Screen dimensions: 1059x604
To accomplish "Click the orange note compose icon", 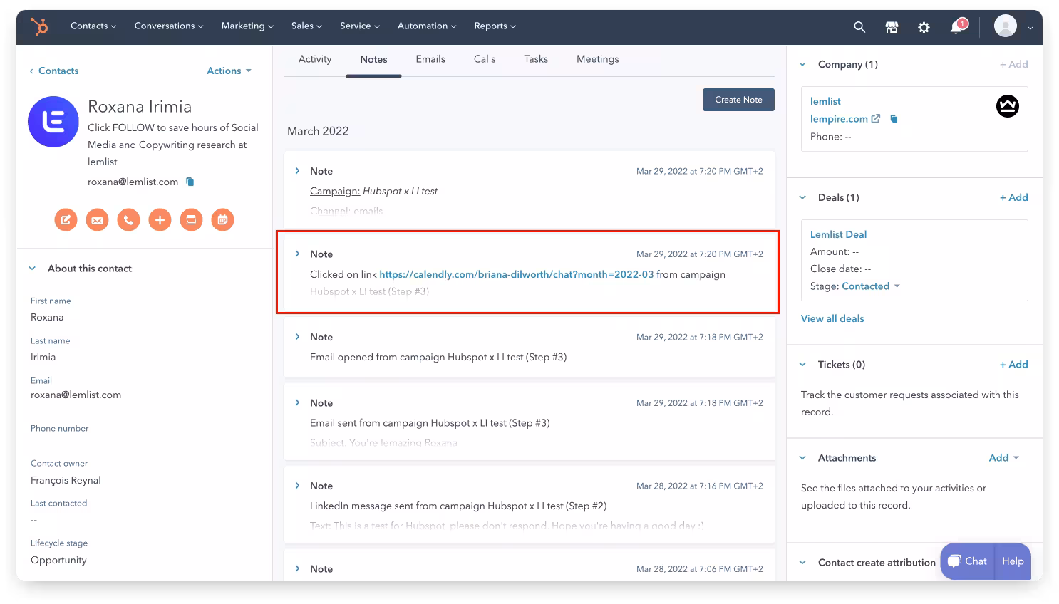I will coord(66,220).
